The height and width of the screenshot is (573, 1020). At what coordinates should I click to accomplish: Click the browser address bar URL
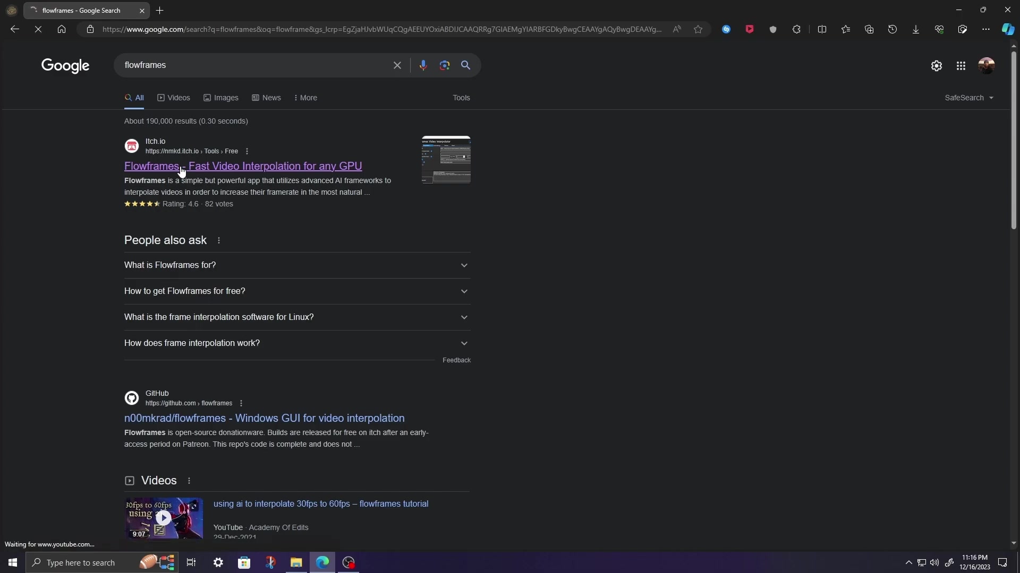[x=382, y=29]
